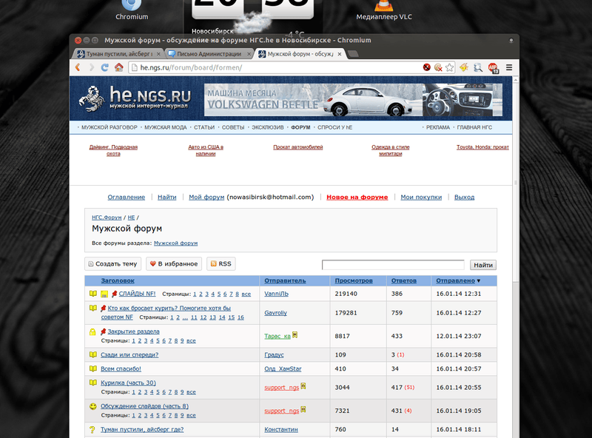This screenshot has width=592, height=438.
Task: Open the he.NGS.RU scorpion logo
Action: (135, 98)
